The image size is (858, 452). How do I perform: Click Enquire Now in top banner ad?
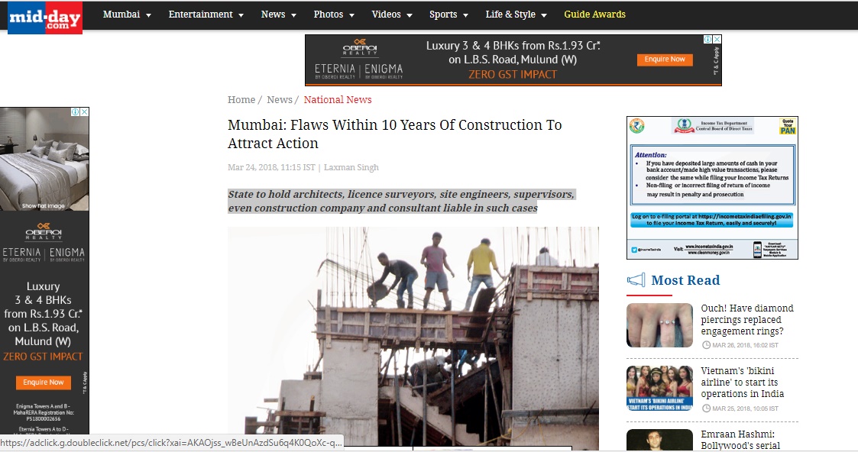point(665,60)
